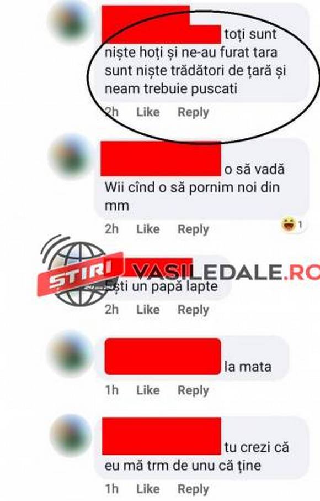Reply to the 'eu mă trm de unu' comment
Screen dimensions: 320x501
coord(193,489)
